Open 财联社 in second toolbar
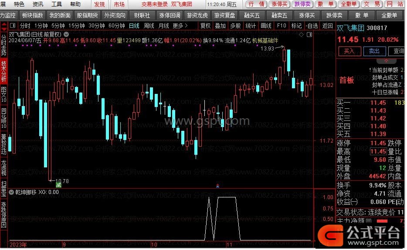407x250 pixels. 142,16
